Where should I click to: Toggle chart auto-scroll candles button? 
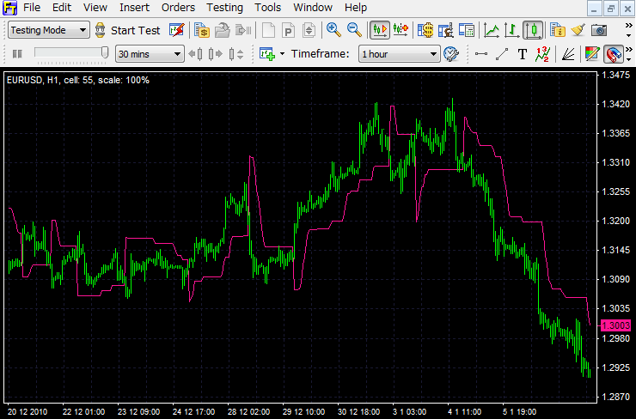tap(380, 30)
